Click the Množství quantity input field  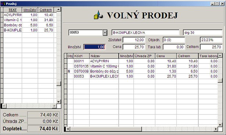(x=94, y=47)
